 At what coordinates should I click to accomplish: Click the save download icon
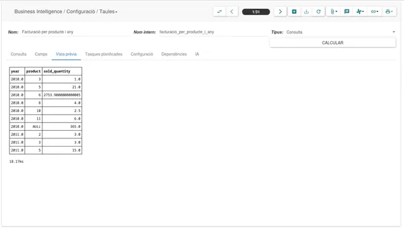click(x=306, y=11)
